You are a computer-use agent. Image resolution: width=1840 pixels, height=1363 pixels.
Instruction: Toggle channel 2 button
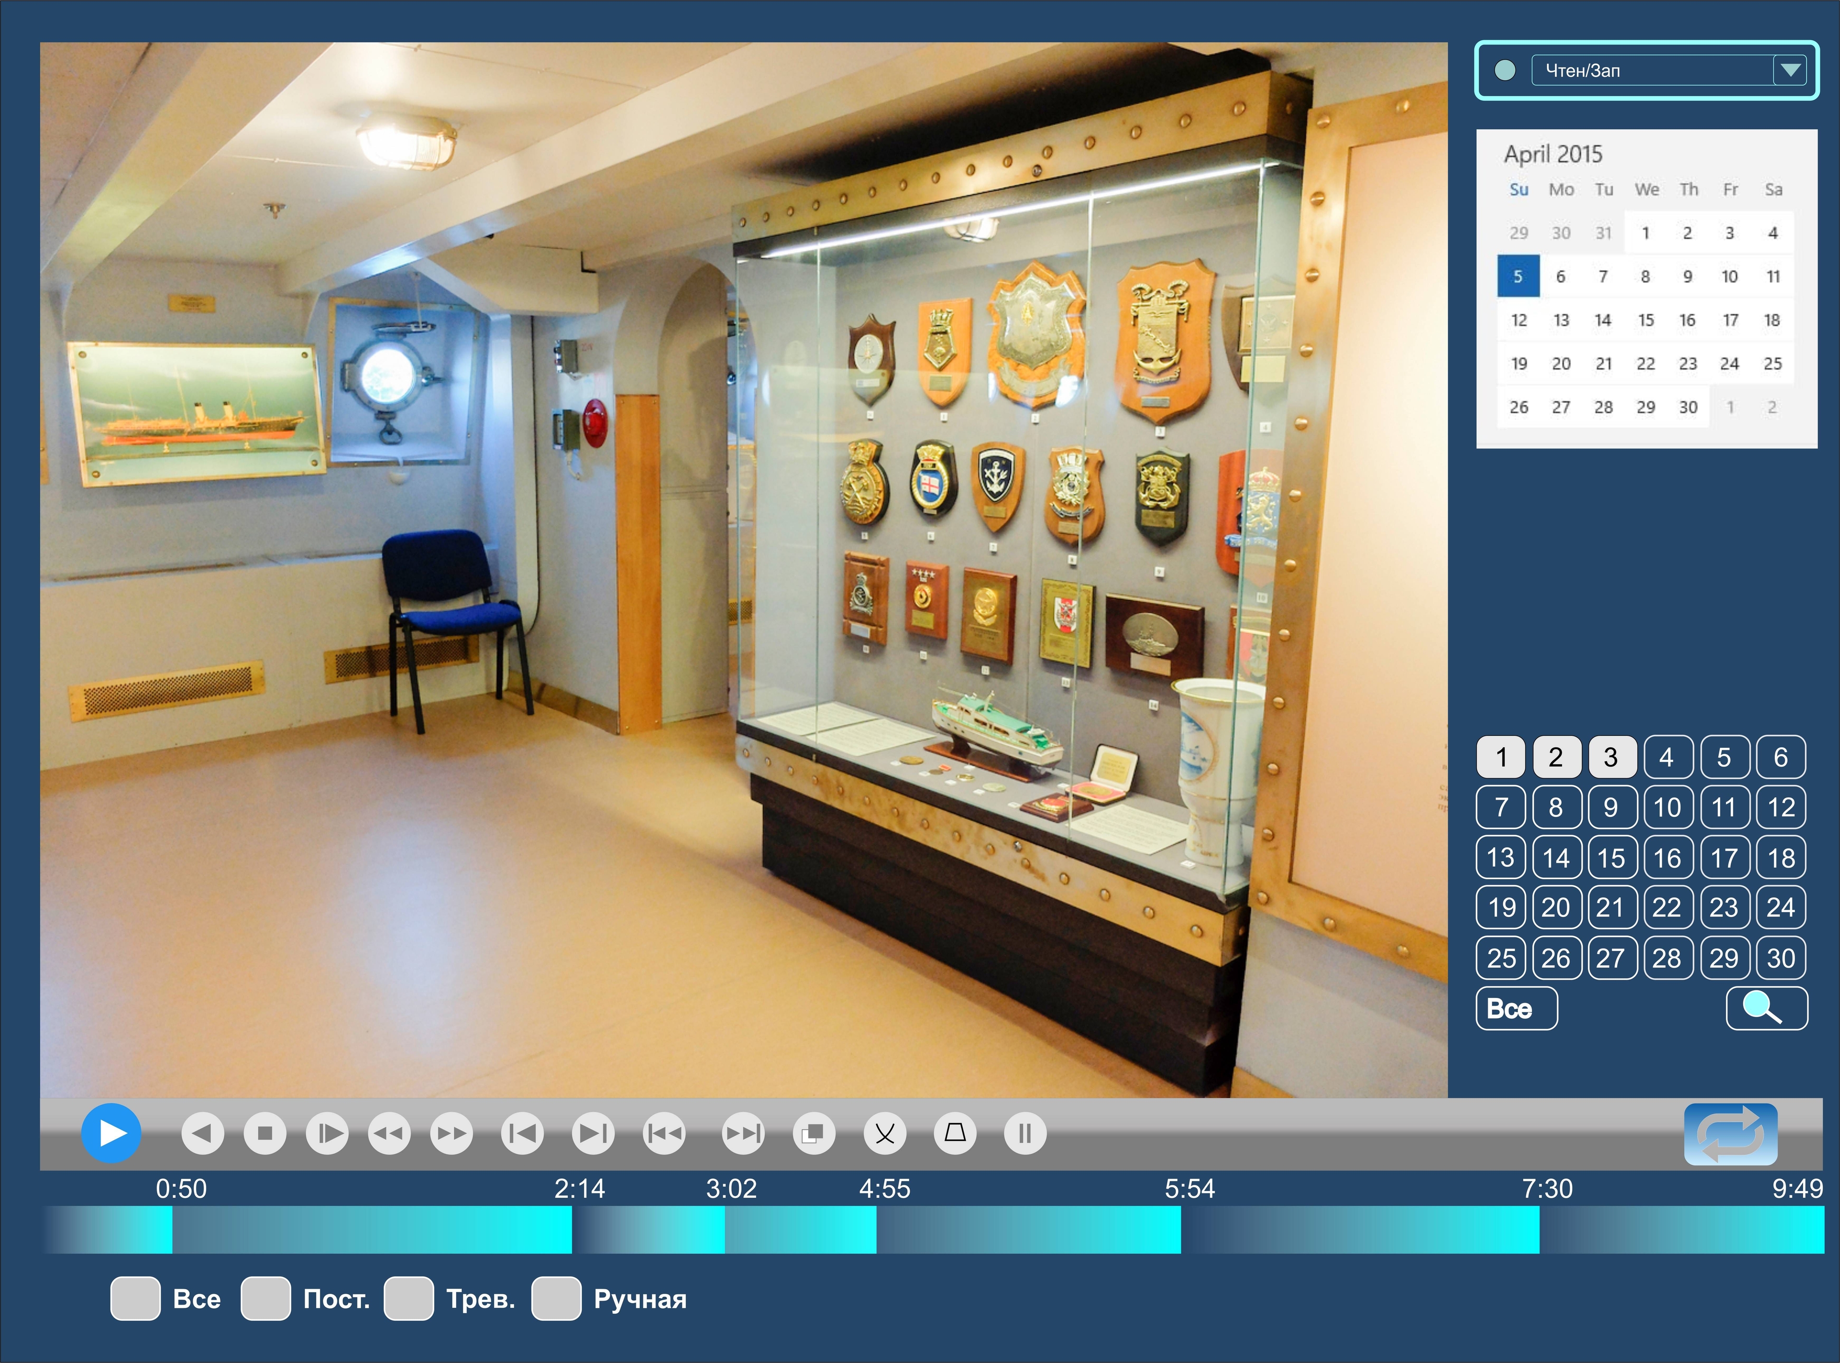pos(1556,756)
